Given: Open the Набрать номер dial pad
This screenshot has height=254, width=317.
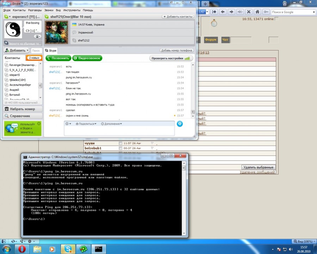Looking at the screenshot, I should point(23,109).
